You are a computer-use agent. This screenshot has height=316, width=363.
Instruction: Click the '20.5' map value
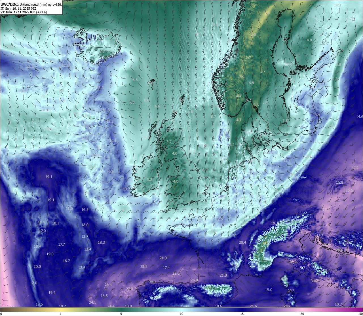click(x=291, y=291)
